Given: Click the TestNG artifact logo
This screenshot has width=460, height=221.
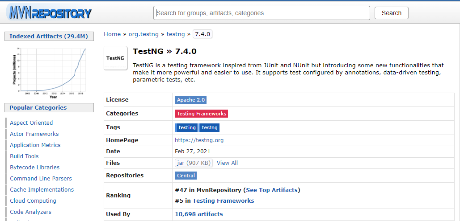Looking at the screenshot, I should point(115,58).
